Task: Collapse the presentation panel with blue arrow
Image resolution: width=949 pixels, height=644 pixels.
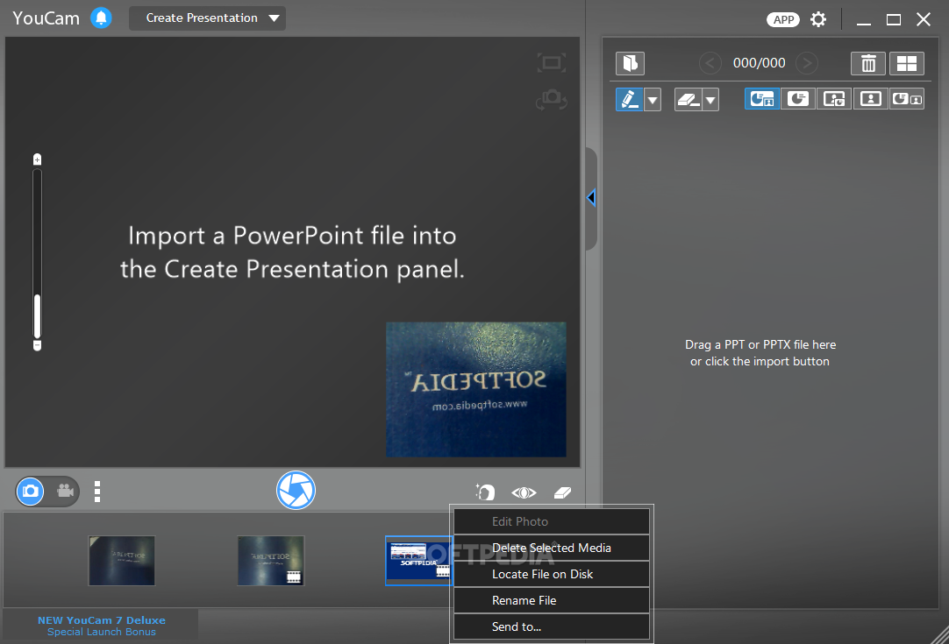Action: click(591, 198)
